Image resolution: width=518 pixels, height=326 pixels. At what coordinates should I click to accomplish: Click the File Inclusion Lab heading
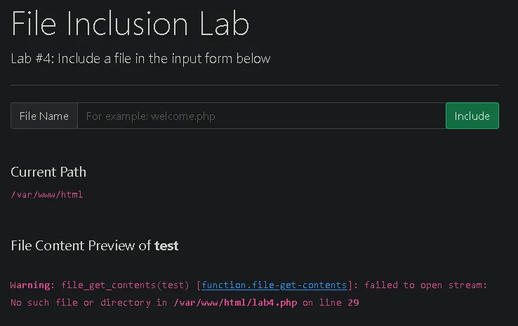[131, 24]
